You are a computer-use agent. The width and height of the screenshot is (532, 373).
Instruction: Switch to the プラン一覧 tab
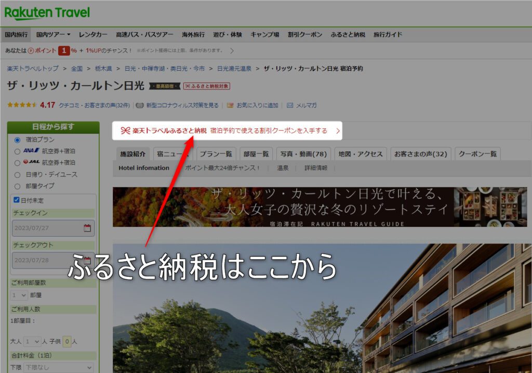coord(216,154)
